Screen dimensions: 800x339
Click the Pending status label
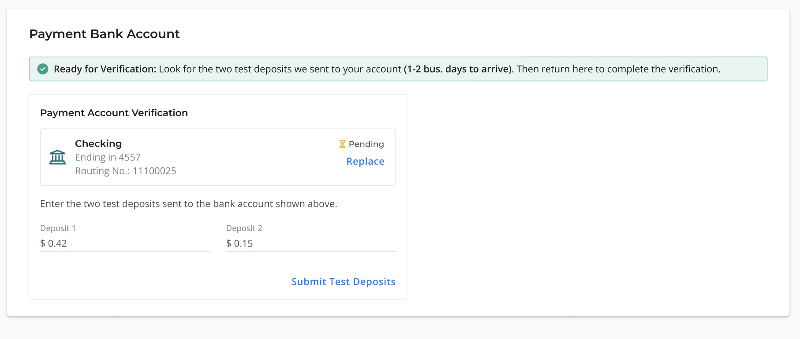pyautogui.click(x=366, y=144)
